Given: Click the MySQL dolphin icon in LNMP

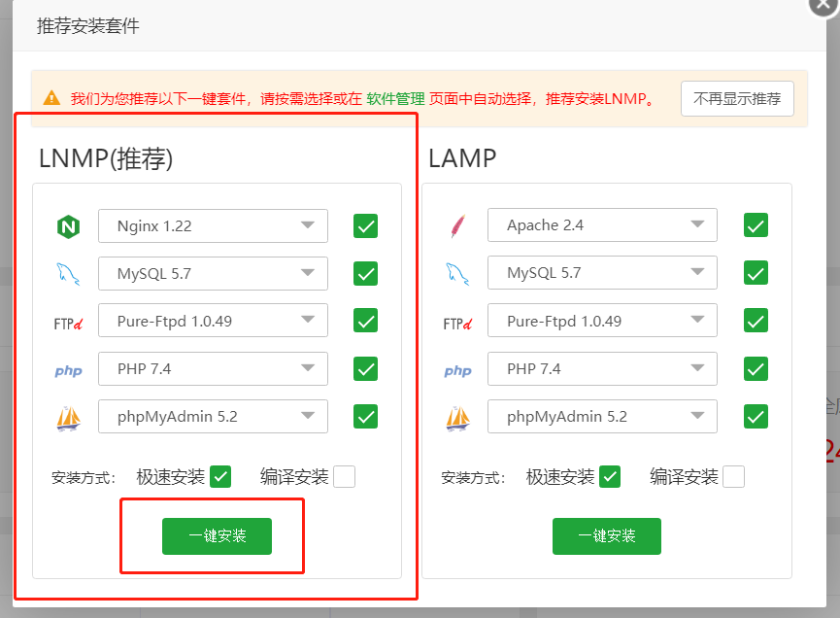Looking at the screenshot, I should [x=68, y=275].
